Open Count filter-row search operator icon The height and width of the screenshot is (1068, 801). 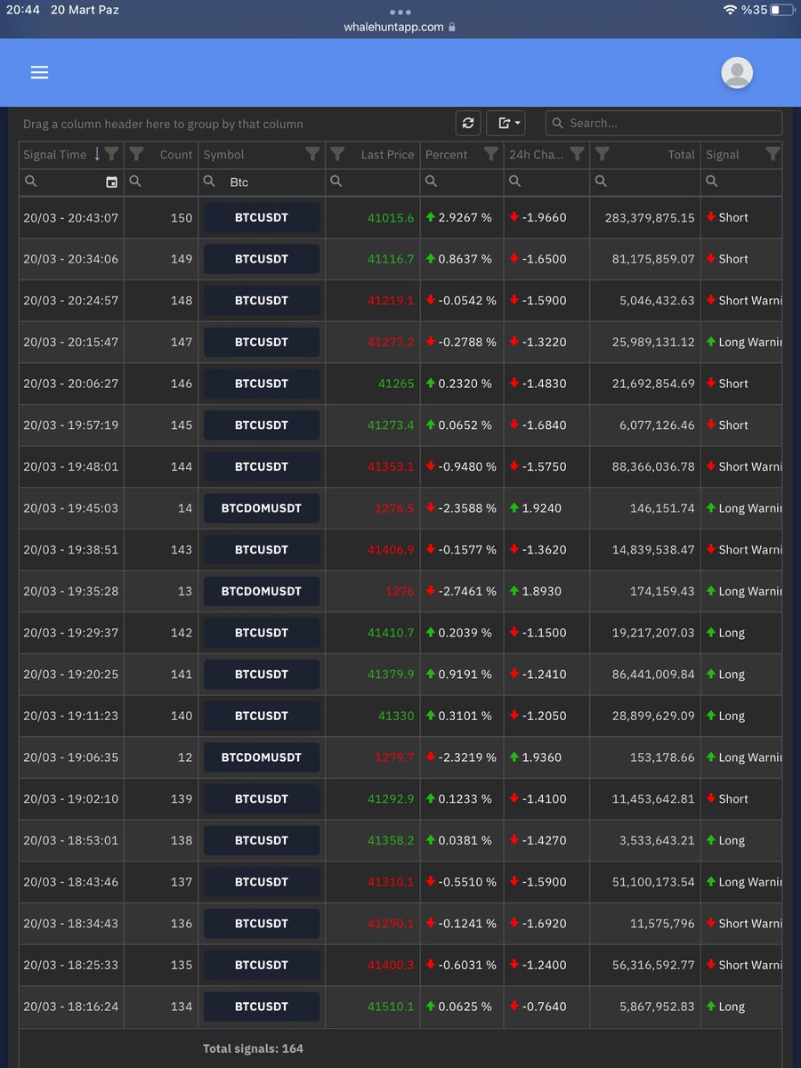click(135, 182)
